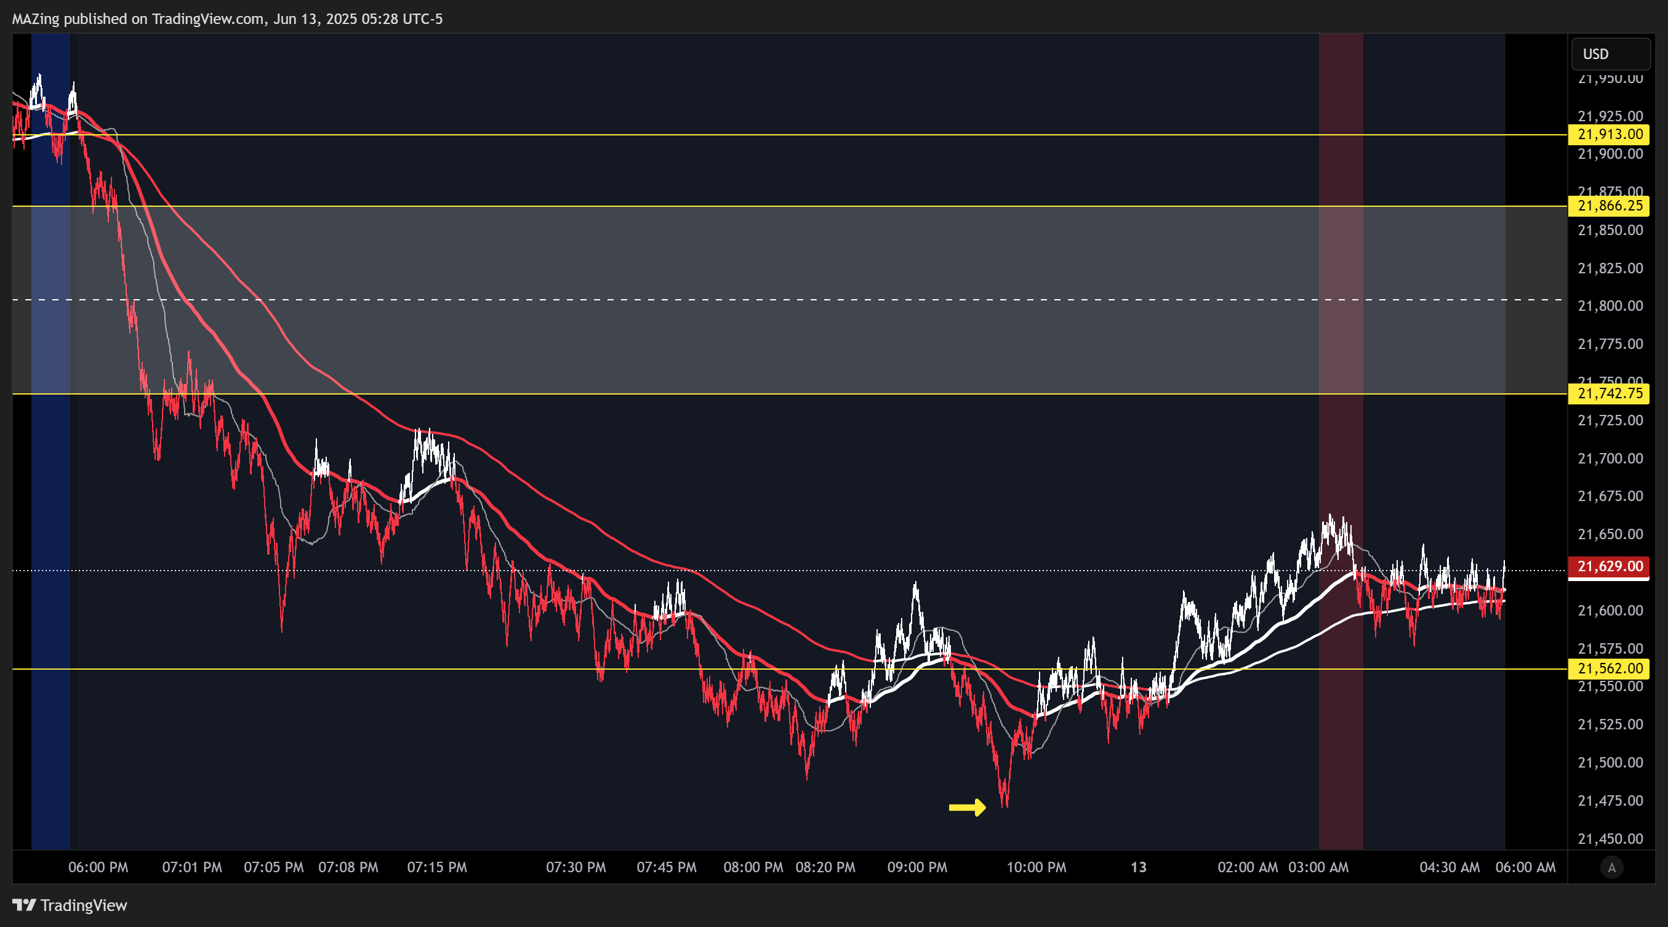
Task: Click the 08:00 PM time axis label
Action: (x=754, y=867)
